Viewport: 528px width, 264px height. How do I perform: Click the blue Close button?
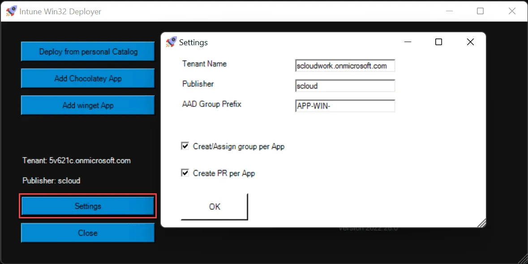88,233
